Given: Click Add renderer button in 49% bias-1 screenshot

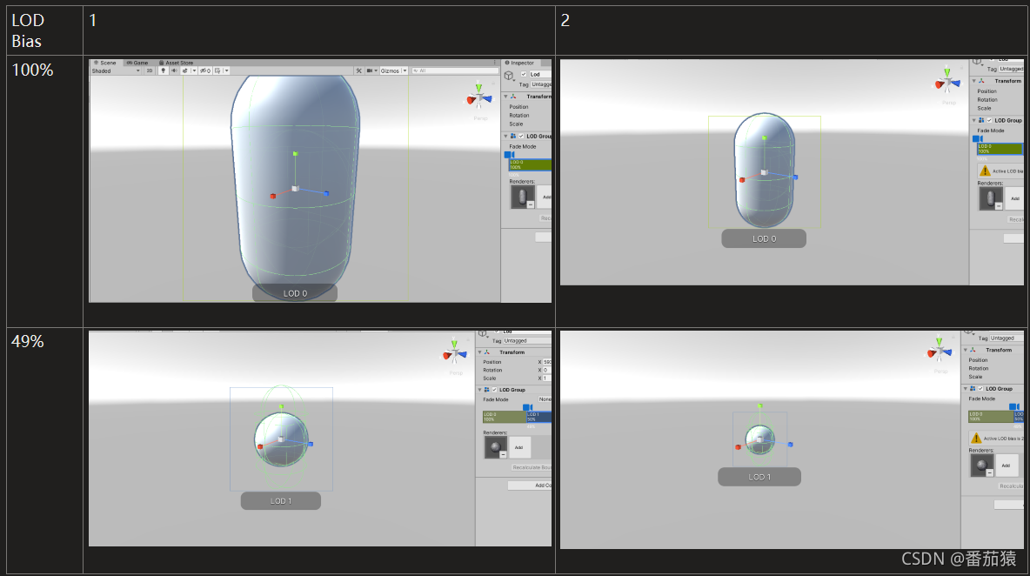Looking at the screenshot, I should click(519, 447).
